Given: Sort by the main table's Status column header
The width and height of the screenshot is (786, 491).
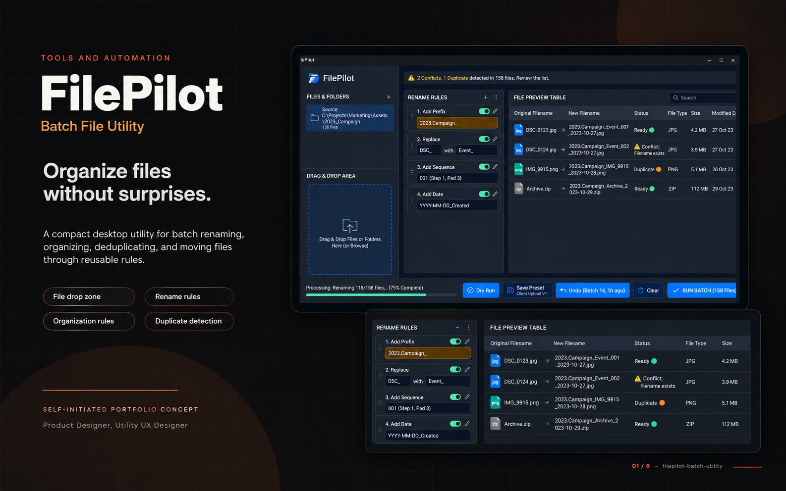Looking at the screenshot, I should click(641, 113).
